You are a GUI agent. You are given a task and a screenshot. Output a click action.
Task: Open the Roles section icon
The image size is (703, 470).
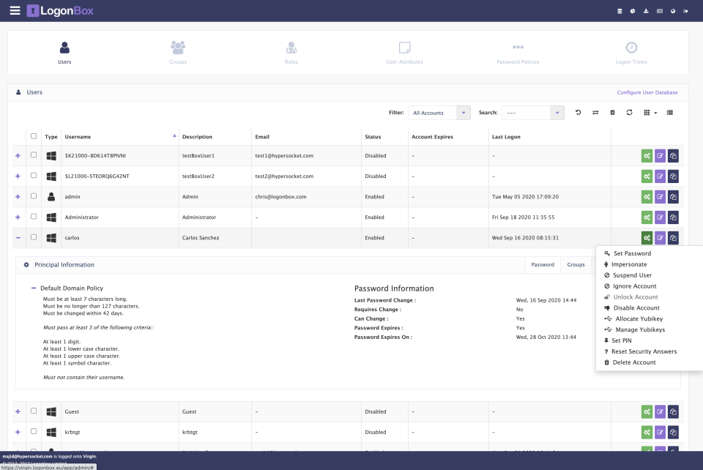(x=291, y=47)
